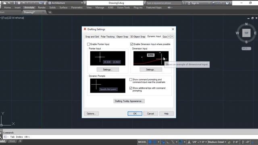The image size is (258, 145).
Task: Select the Dynamic Input tab
Action: 154,36
